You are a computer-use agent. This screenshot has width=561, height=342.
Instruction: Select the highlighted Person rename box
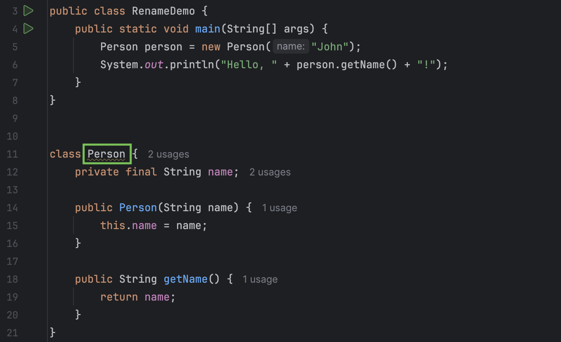tap(106, 154)
